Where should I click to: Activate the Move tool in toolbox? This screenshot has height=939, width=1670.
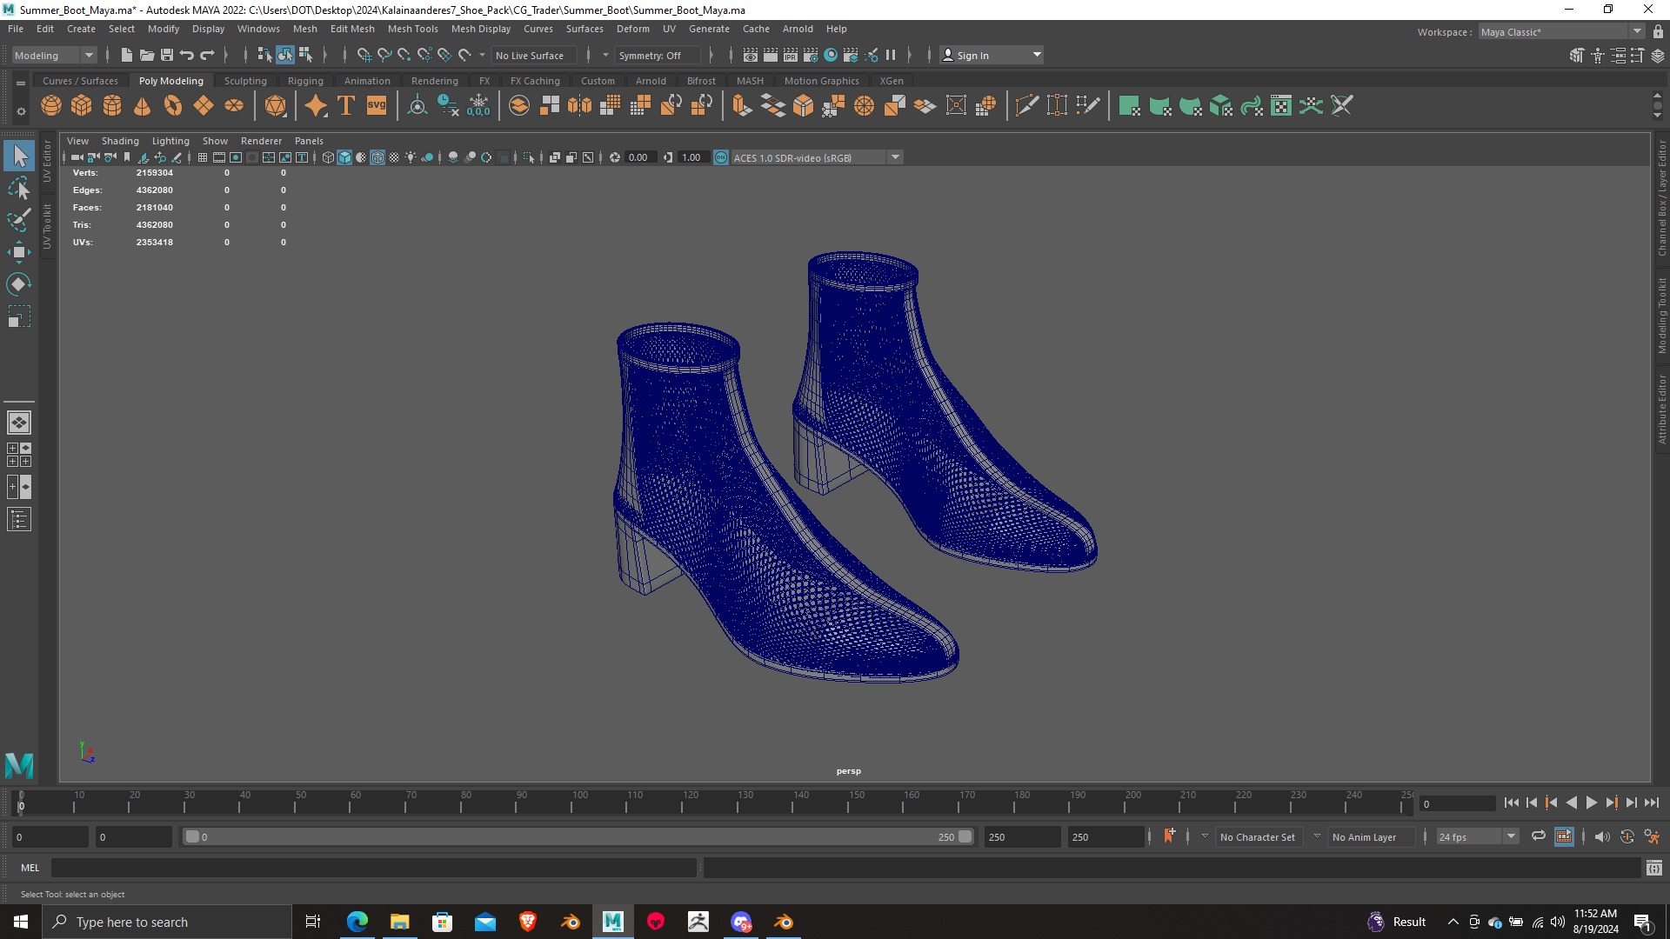tap(19, 252)
